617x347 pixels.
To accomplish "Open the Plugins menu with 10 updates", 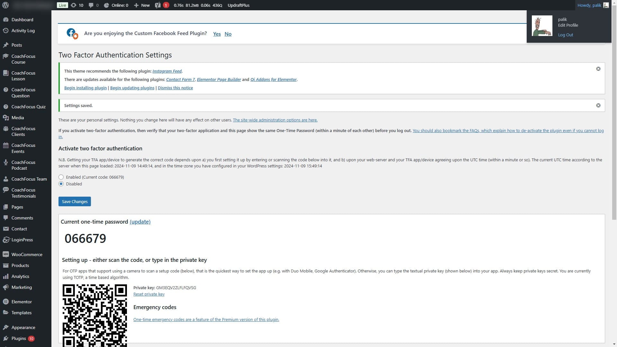I will [x=19, y=338].
